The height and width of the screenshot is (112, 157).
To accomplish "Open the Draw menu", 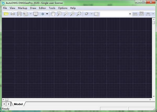I will (33, 8).
